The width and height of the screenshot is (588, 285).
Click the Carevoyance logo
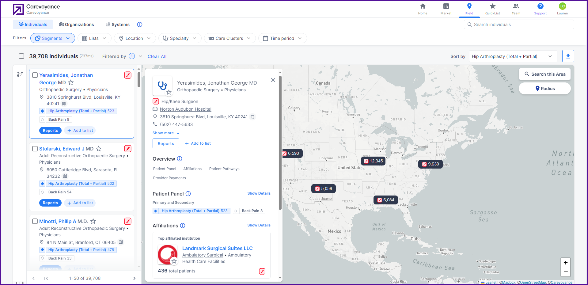coord(18,9)
